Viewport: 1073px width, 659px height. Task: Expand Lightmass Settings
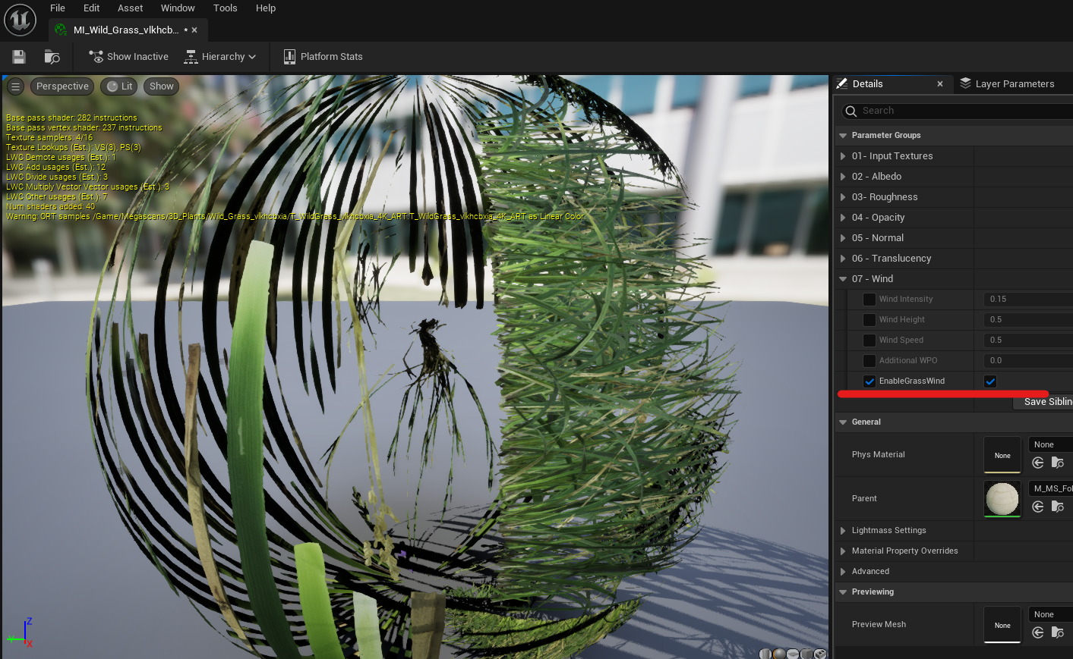843,531
